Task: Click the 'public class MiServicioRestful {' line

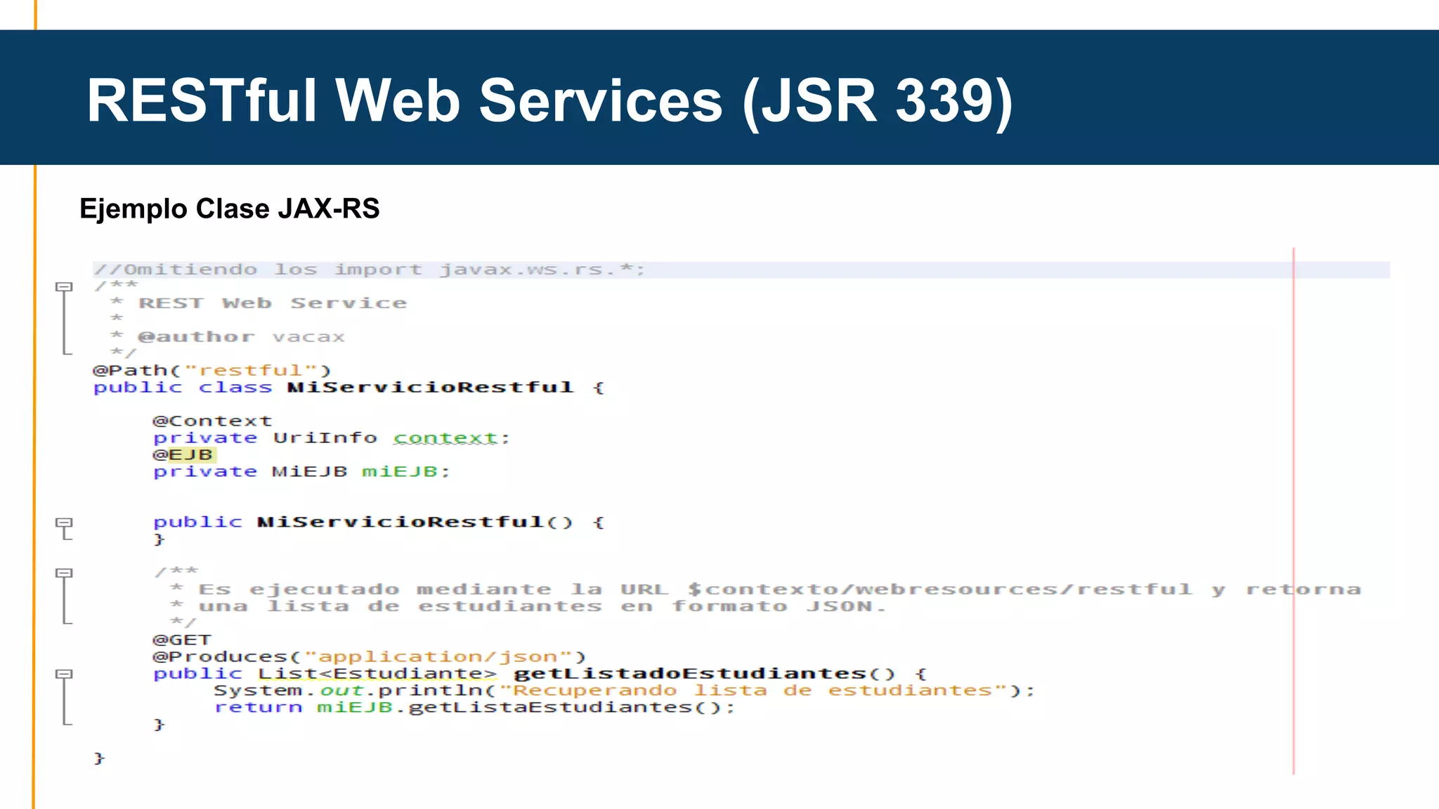Action: (349, 388)
